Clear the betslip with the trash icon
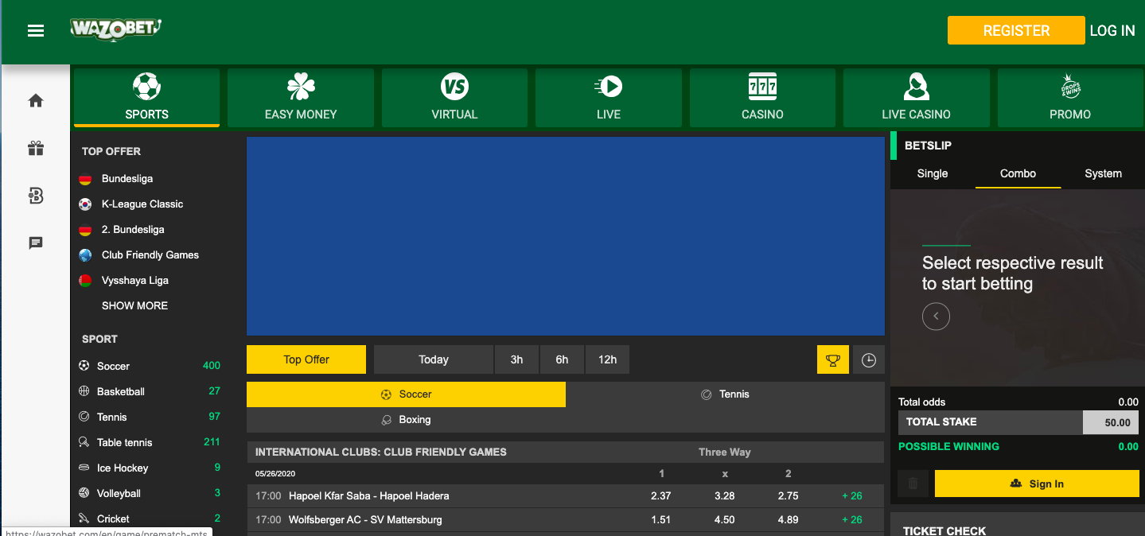The width and height of the screenshot is (1145, 536). coord(912,484)
